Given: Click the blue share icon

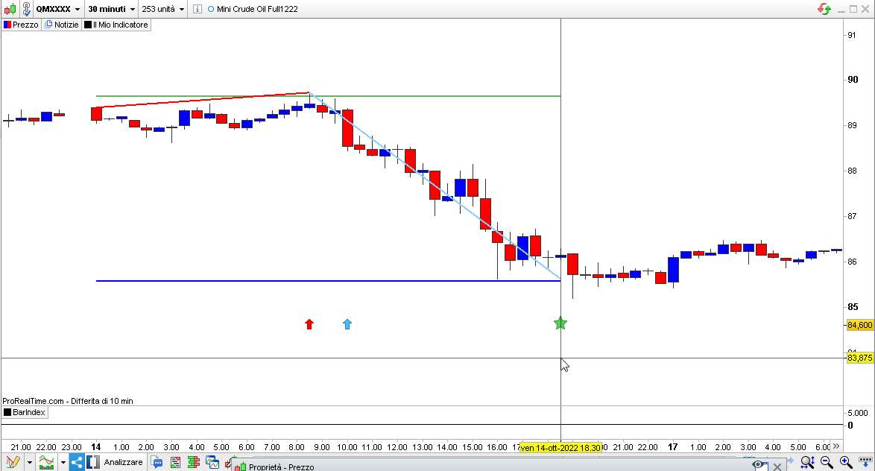Looking at the screenshot, I should point(77,462).
